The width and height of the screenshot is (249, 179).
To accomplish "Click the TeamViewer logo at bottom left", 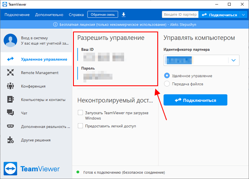I will [x=32, y=169].
